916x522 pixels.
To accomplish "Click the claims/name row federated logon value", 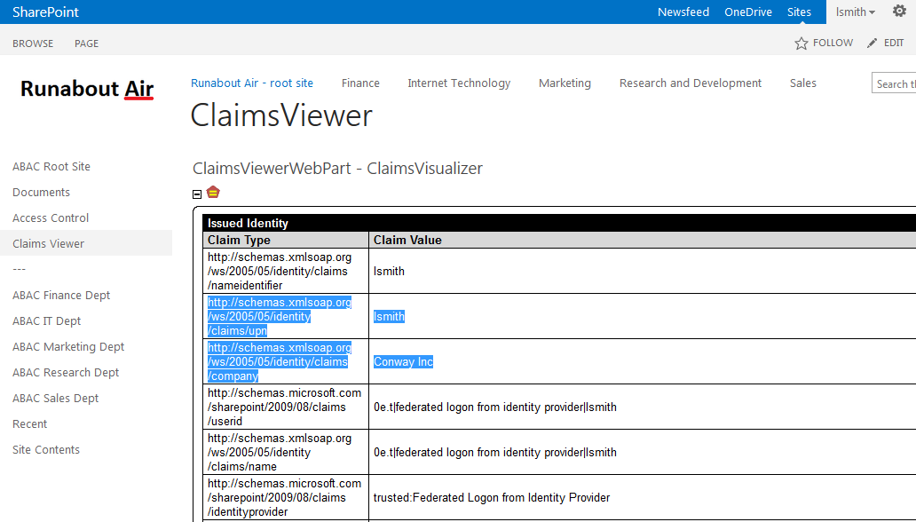I will (494, 453).
